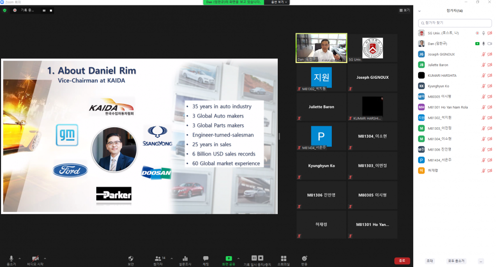Click the mute microphone icon in toolbar
Screen dimensions: 496x267
[x=11, y=259]
